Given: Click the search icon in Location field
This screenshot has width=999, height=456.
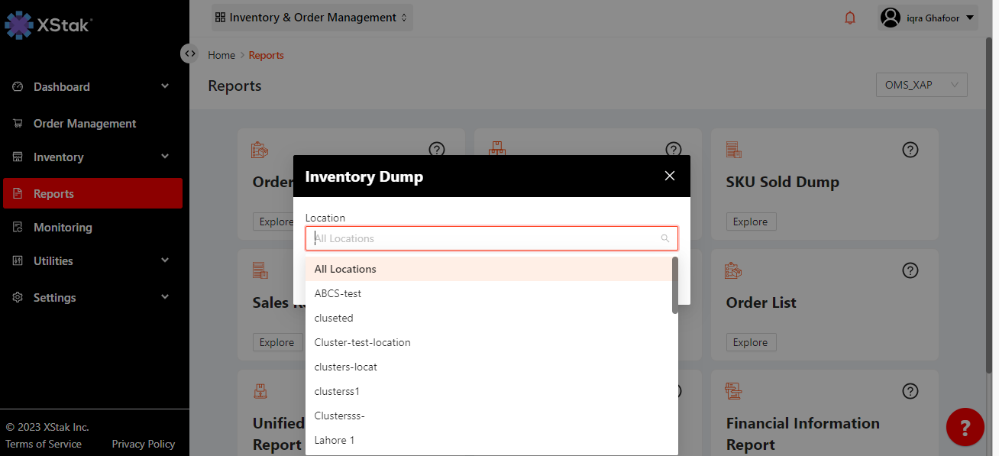Looking at the screenshot, I should [x=665, y=238].
